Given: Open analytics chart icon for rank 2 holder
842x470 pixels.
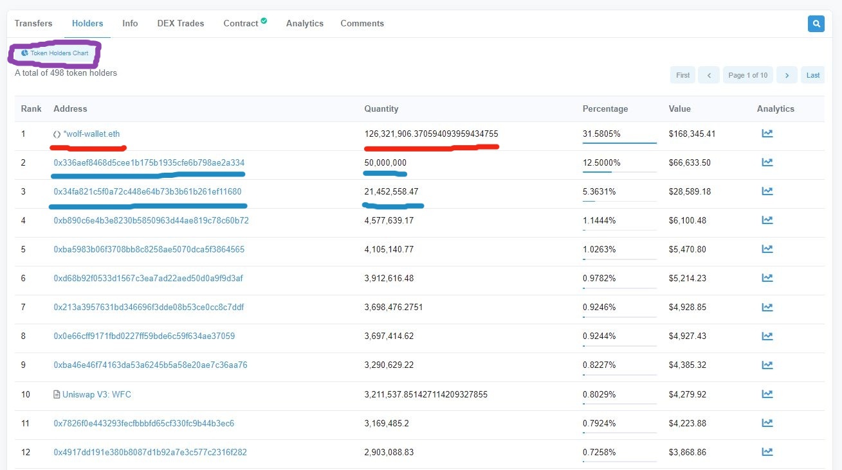Looking at the screenshot, I should tap(767, 162).
